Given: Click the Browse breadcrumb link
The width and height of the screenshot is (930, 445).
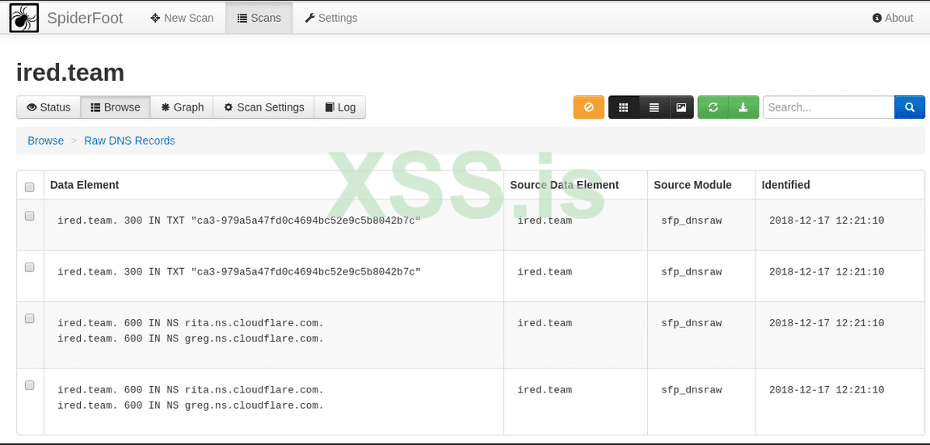Looking at the screenshot, I should click(x=45, y=141).
